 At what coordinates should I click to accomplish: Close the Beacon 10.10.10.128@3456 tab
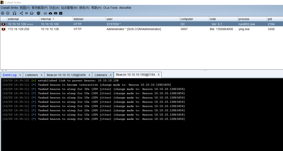tap(89, 75)
